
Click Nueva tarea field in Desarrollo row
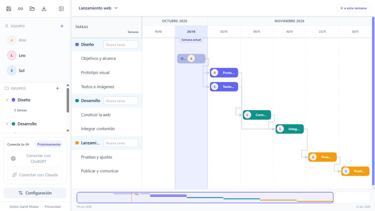pos(121,101)
